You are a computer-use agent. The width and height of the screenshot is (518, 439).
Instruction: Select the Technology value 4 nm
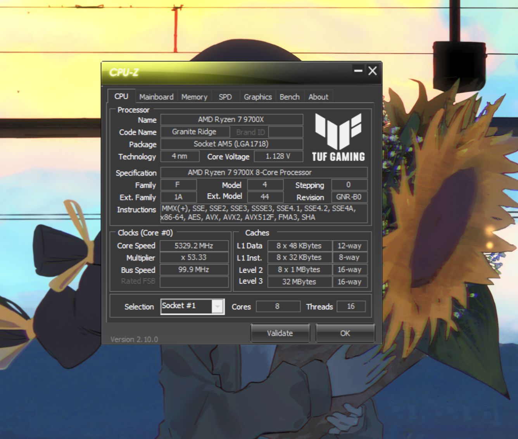tap(180, 156)
